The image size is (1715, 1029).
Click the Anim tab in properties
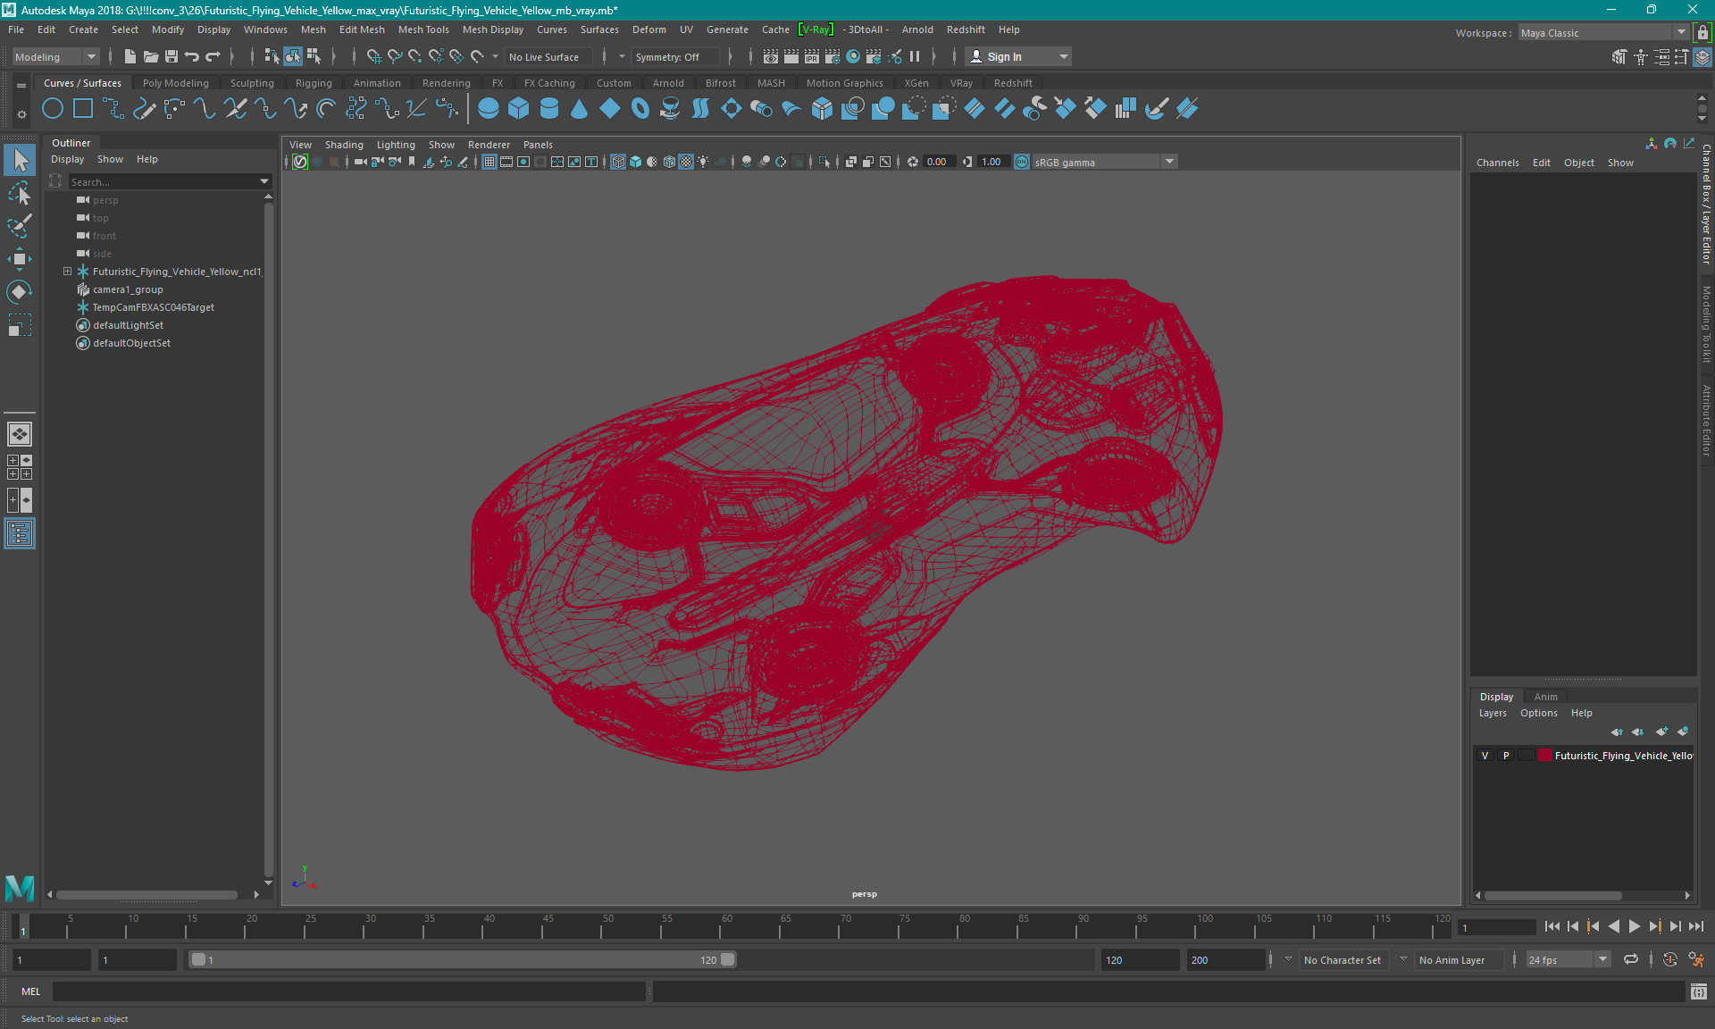tap(1546, 695)
